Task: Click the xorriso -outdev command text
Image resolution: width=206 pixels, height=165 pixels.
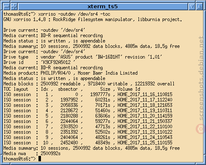Action: point(74,14)
